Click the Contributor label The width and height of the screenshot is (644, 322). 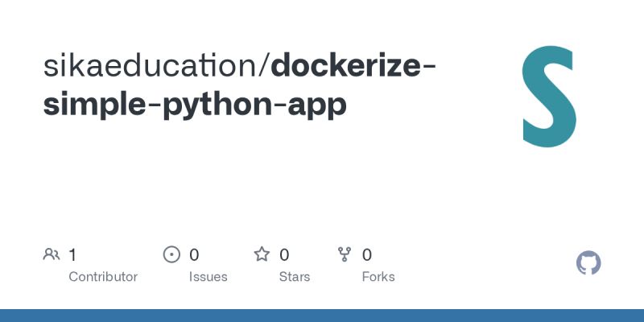pos(103,277)
